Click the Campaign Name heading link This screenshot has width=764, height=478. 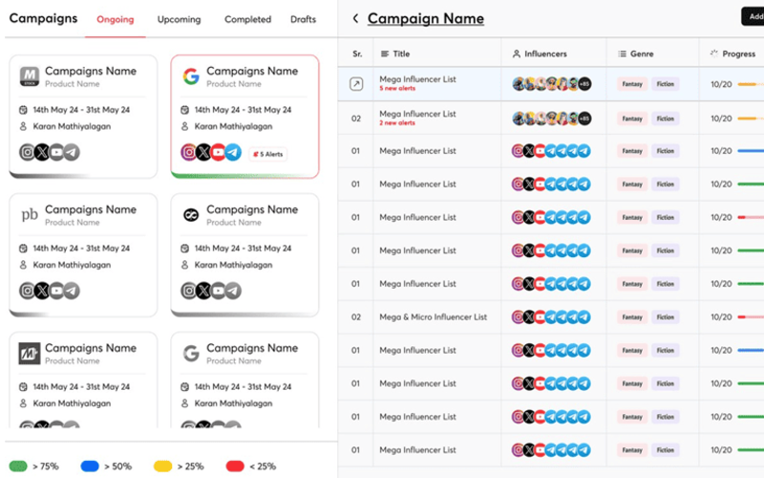(x=425, y=18)
